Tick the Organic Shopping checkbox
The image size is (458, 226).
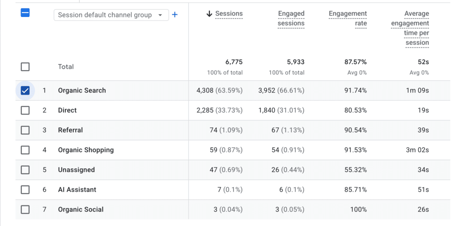pos(25,150)
